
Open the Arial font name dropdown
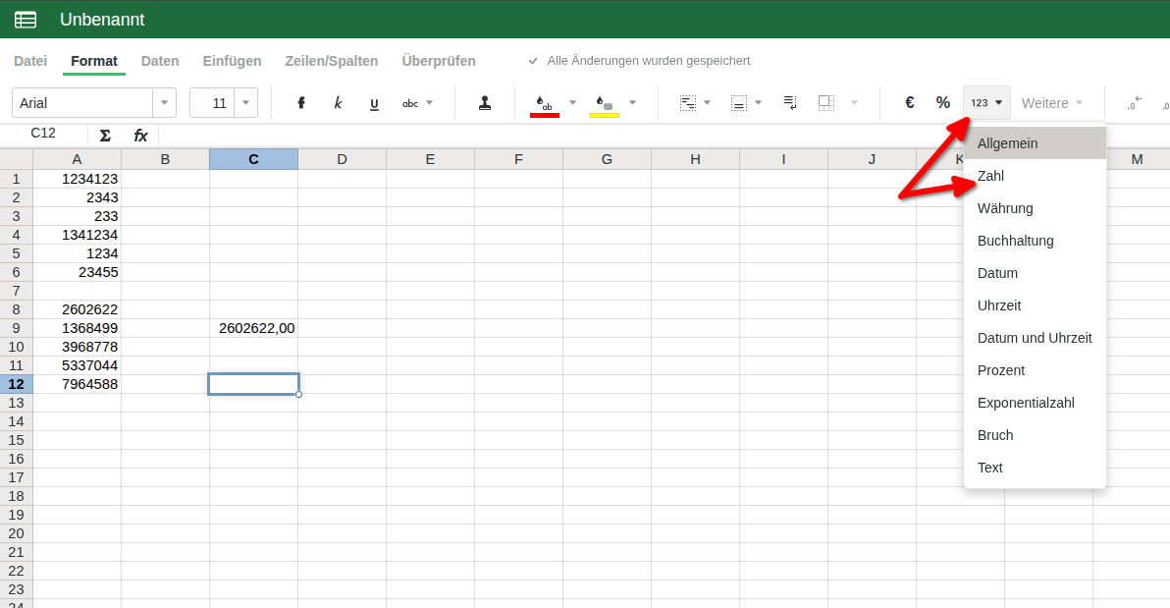[x=164, y=103]
